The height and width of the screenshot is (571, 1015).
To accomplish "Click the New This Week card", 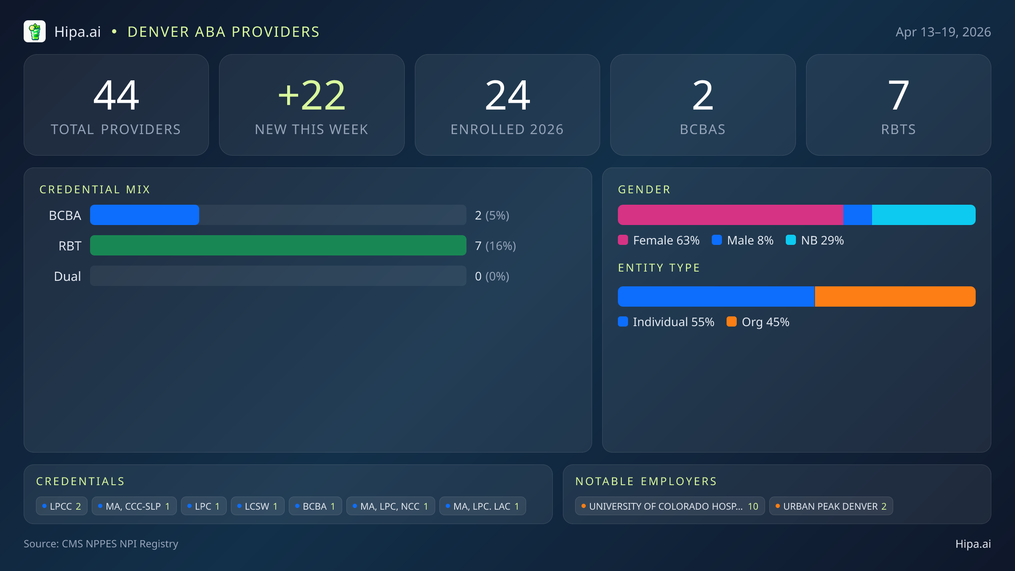I will (x=312, y=105).
